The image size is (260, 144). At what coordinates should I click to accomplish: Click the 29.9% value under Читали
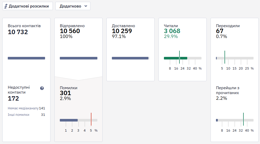pos(171,36)
